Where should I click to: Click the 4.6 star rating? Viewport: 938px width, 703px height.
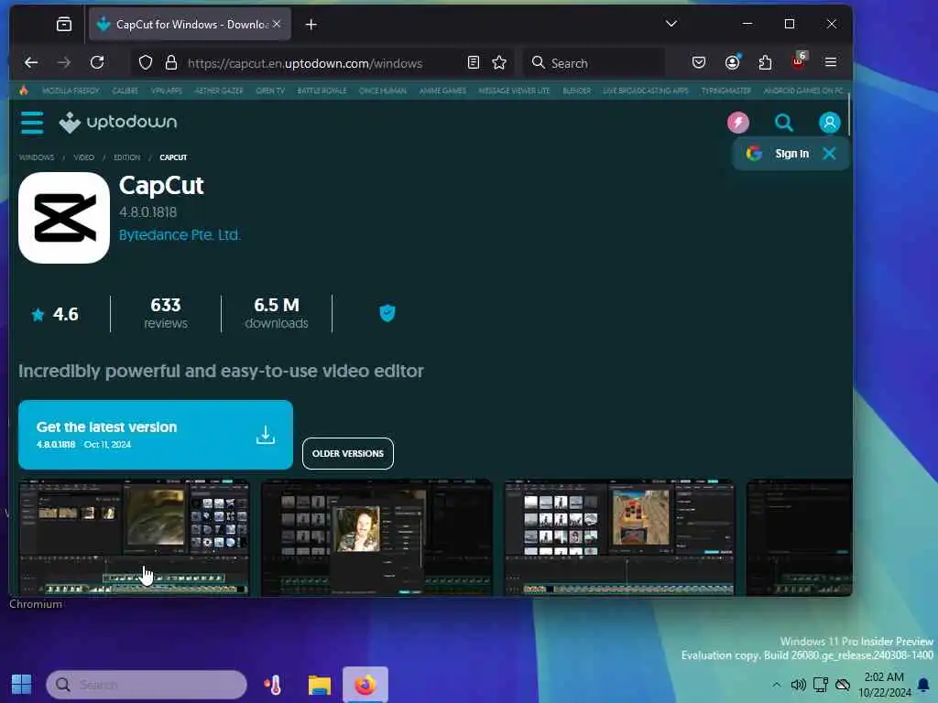55,314
